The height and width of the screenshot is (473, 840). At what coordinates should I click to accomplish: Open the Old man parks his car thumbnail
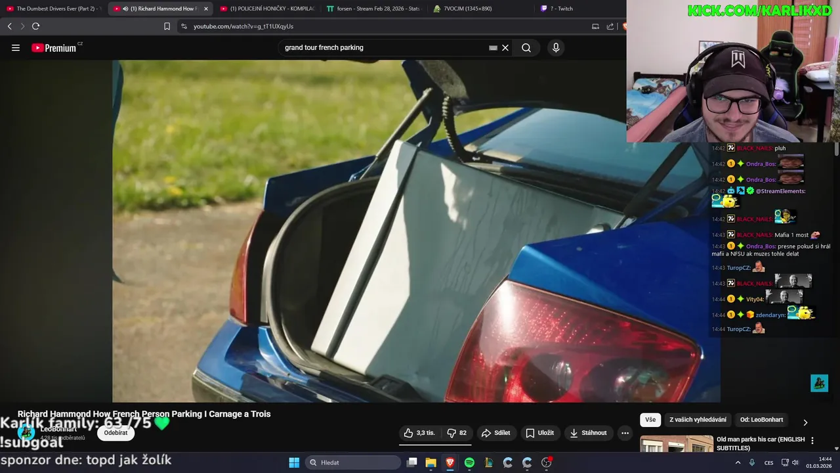pos(676,444)
